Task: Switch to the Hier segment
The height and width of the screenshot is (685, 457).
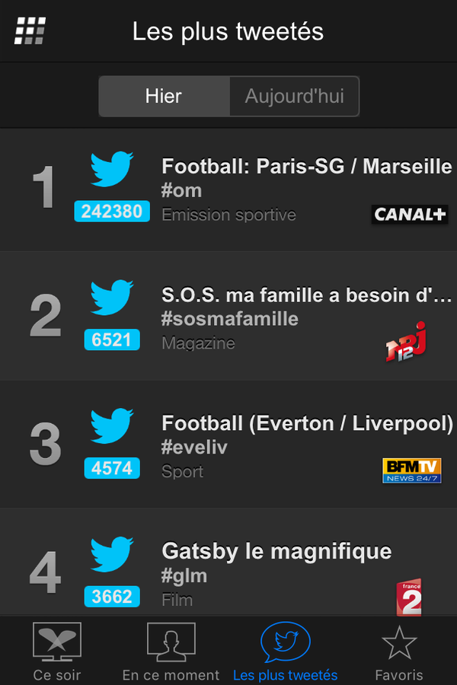Action: pos(164,96)
